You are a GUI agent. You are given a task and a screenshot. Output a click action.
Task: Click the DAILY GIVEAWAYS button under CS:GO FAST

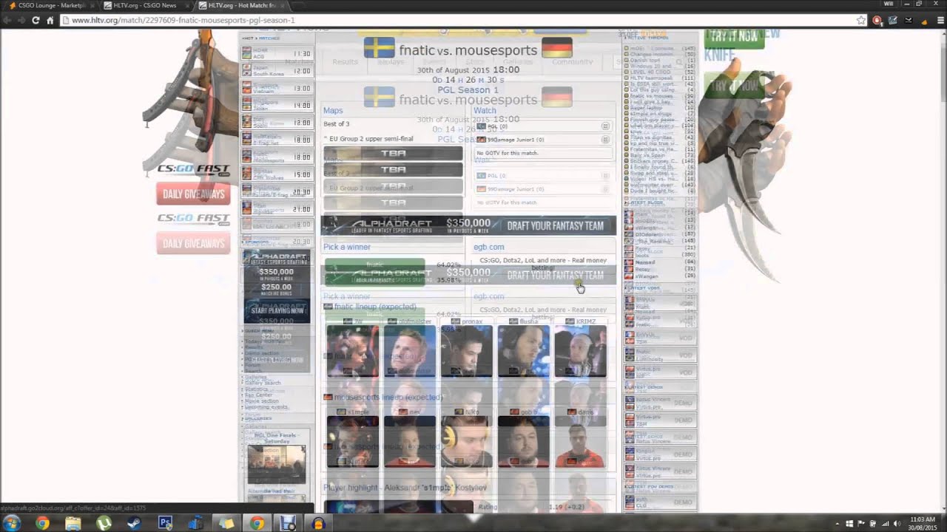tap(193, 194)
